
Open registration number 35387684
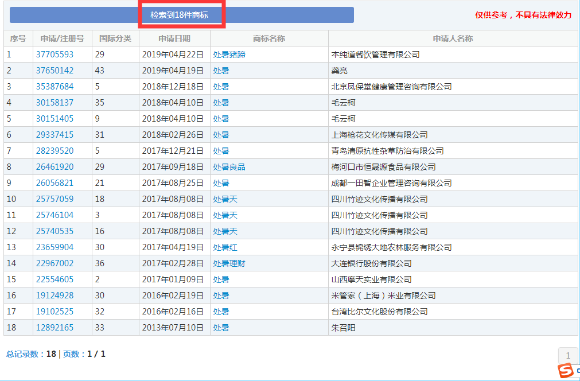pos(55,87)
